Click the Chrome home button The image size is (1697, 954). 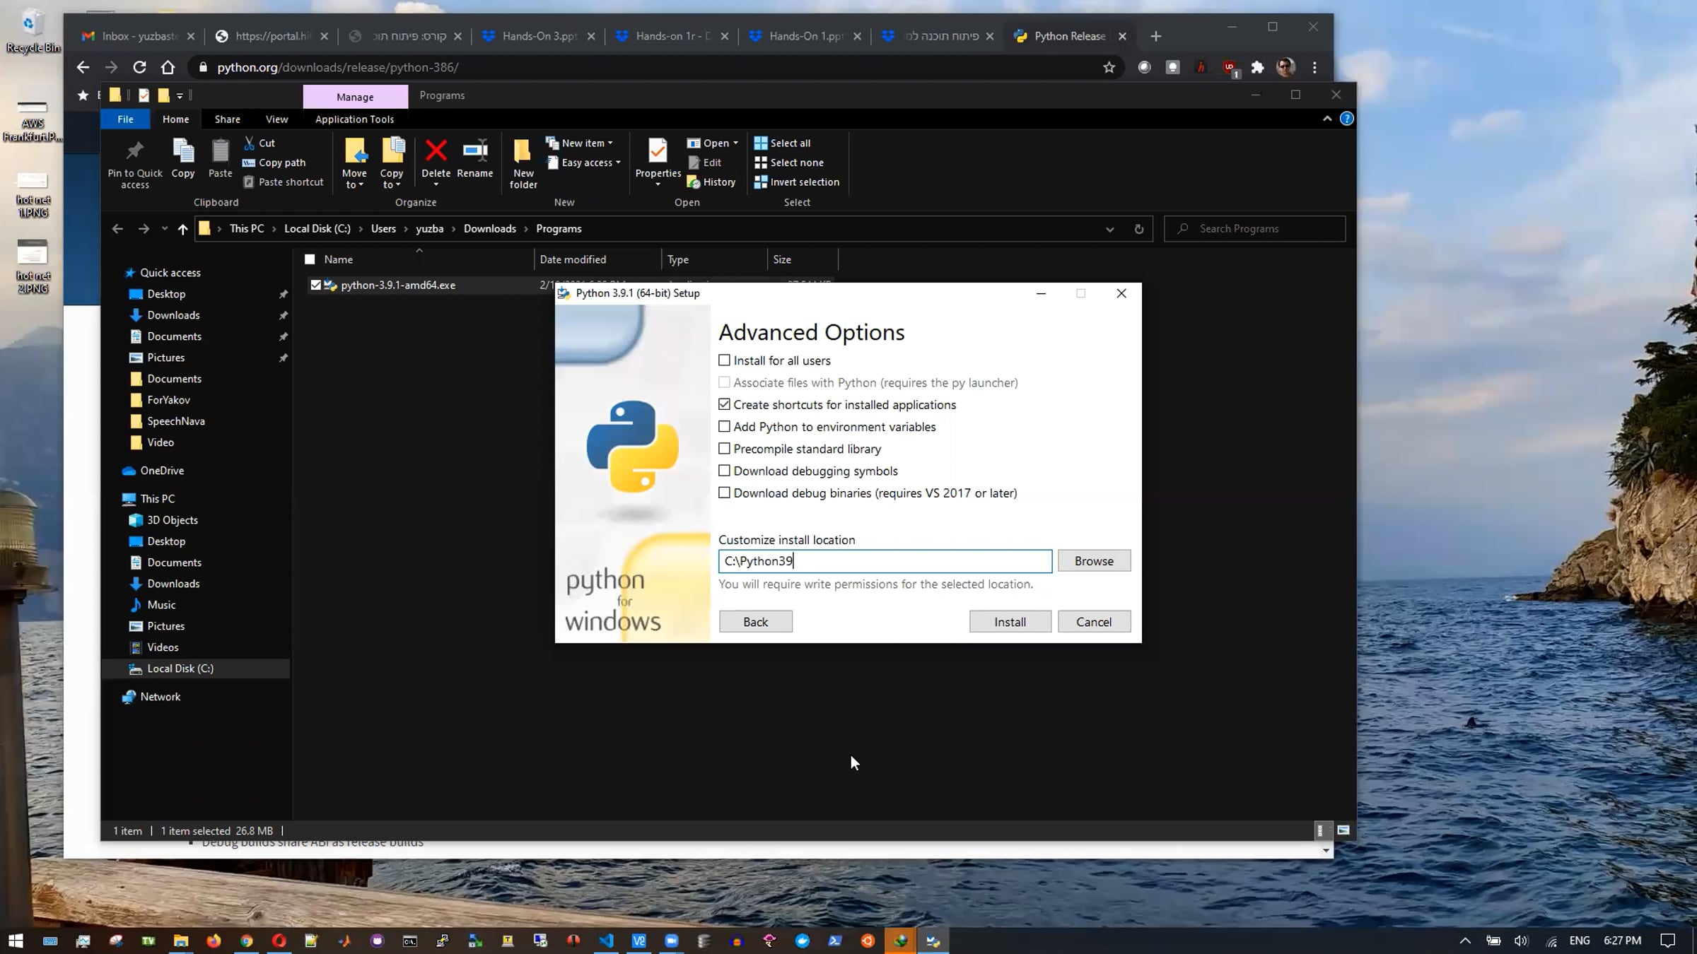pos(168,67)
